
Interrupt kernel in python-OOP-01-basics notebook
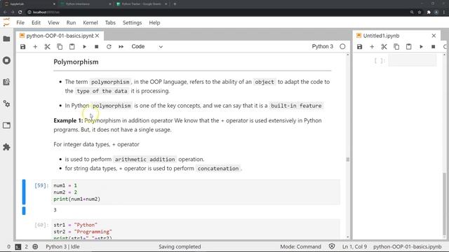(x=97, y=47)
